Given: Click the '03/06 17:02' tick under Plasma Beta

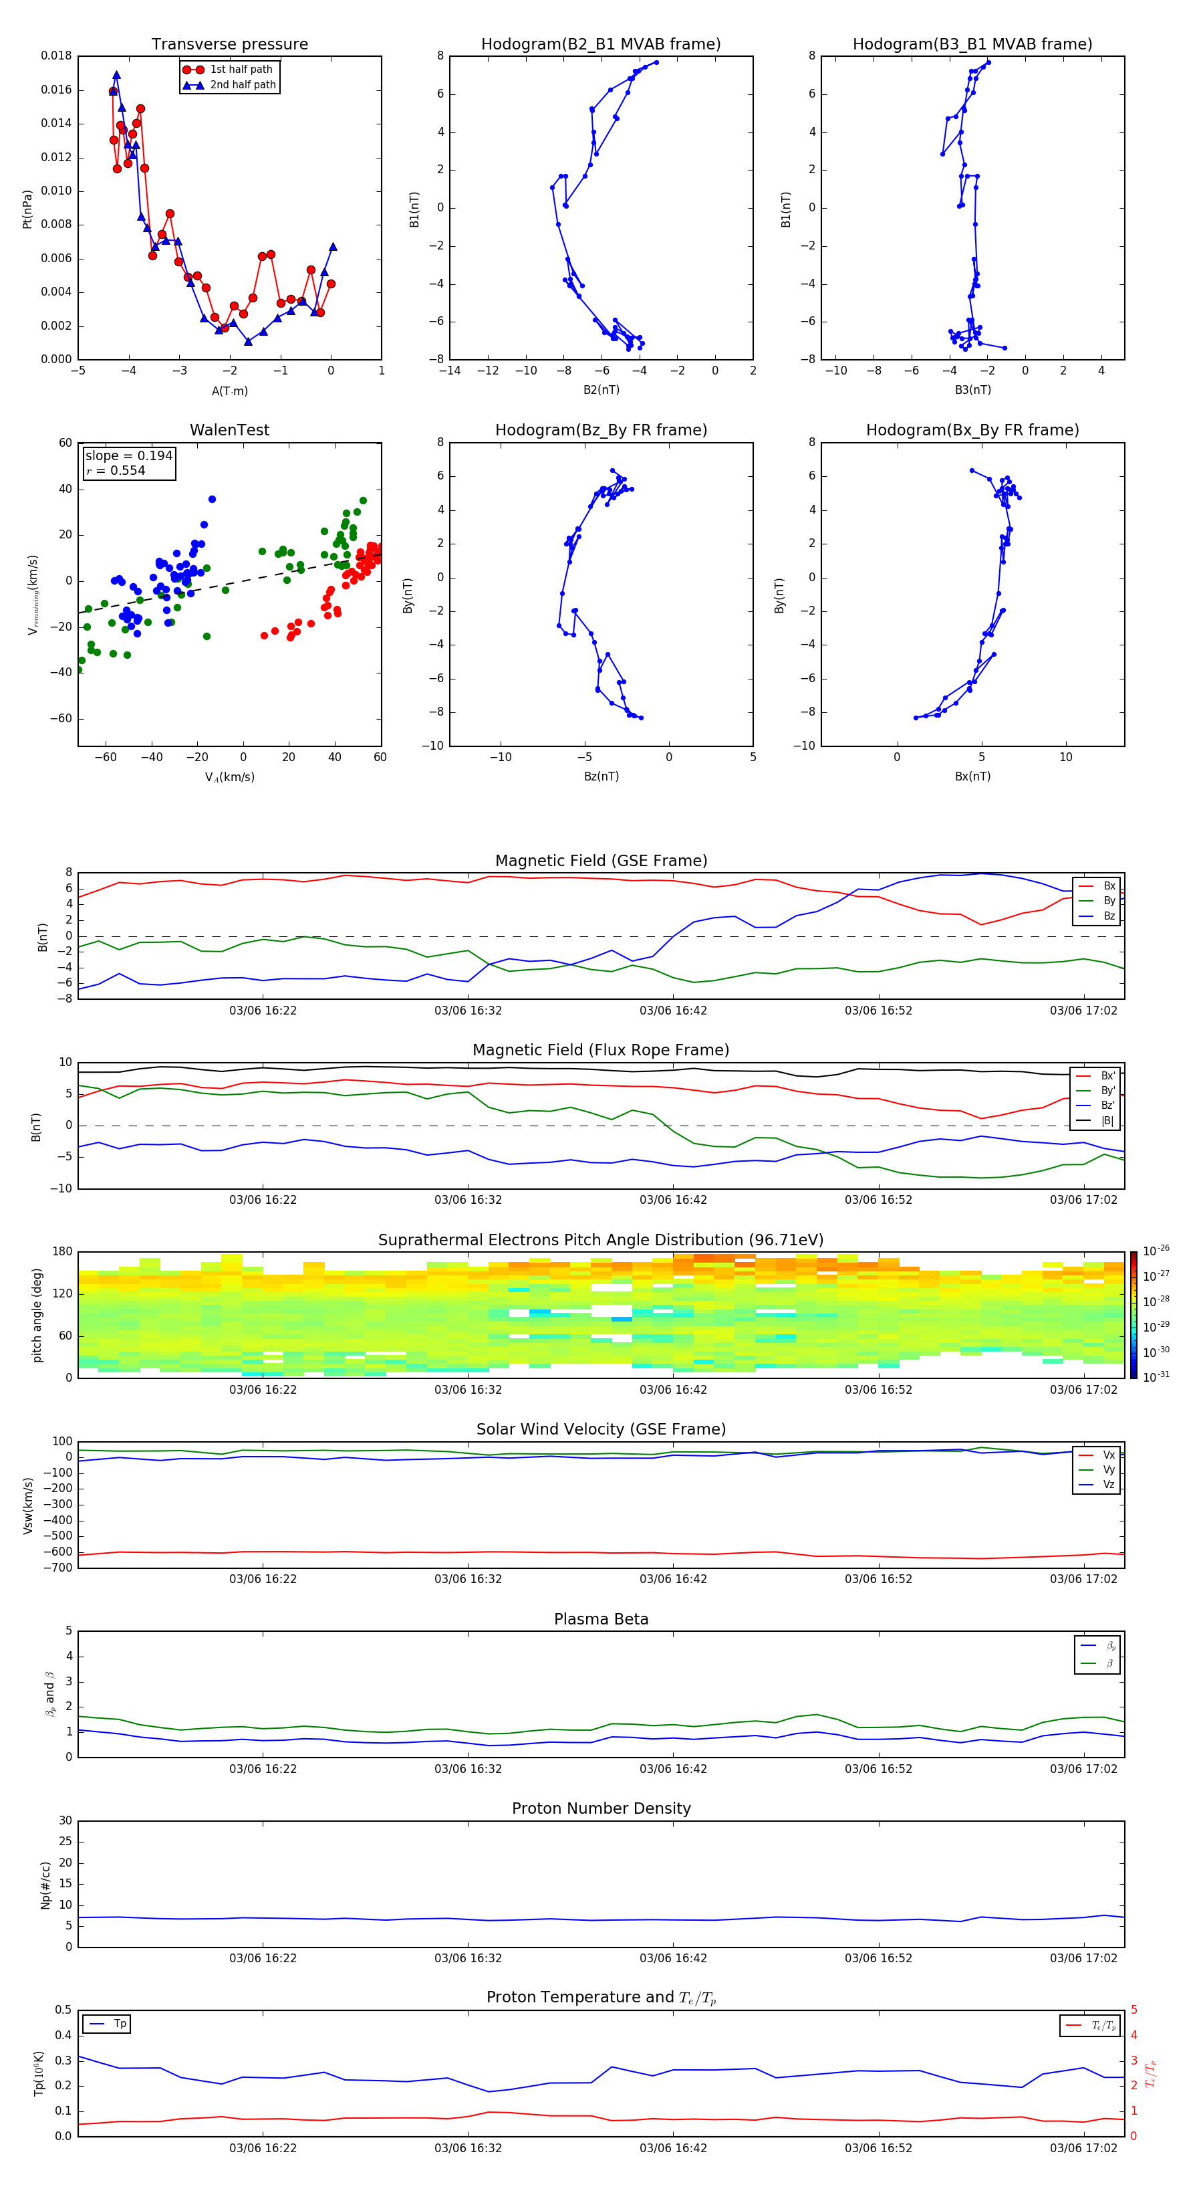Looking at the screenshot, I should click(1084, 1768).
